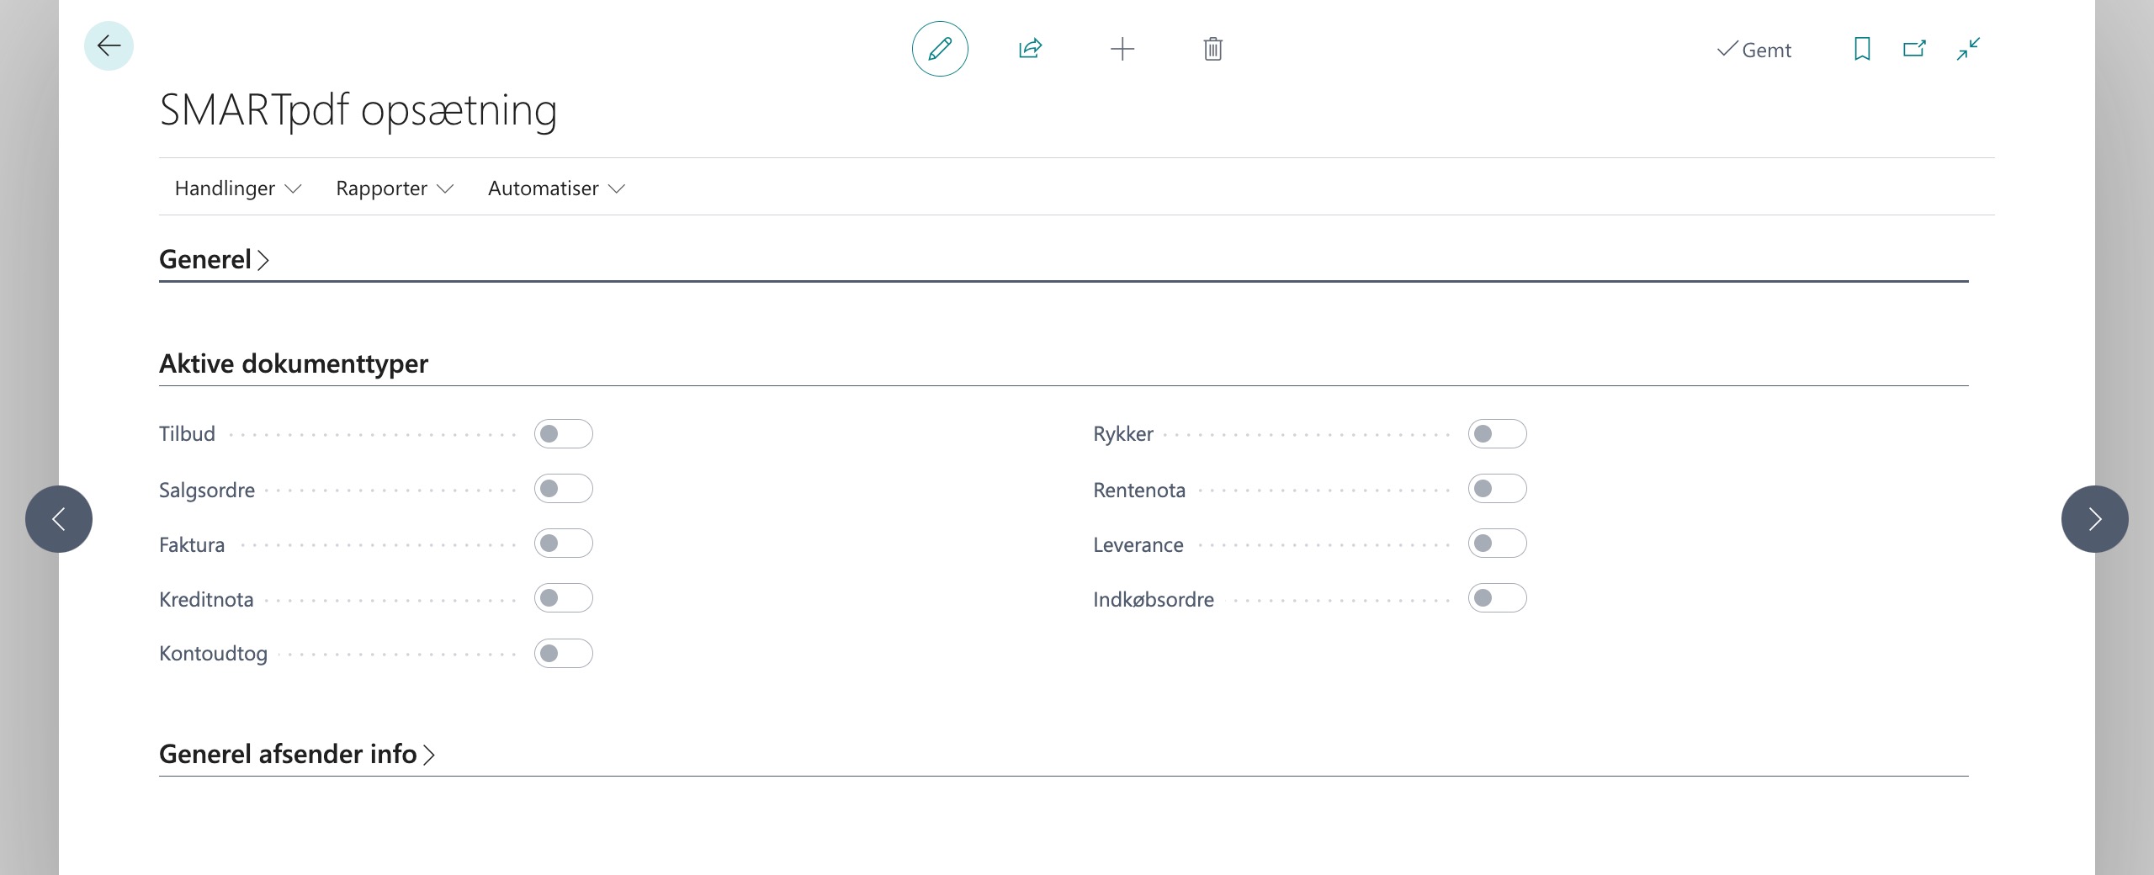Viewport: 2154px width, 875px height.
Task: Click the pencil edit icon
Action: tap(940, 49)
